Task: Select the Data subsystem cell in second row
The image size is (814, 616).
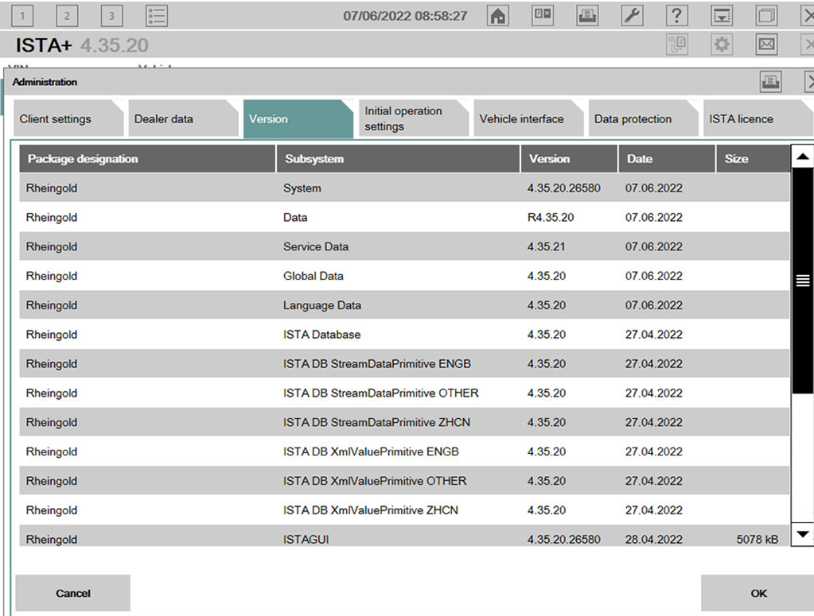Action: pyautogui.click(x=295, y=217)
